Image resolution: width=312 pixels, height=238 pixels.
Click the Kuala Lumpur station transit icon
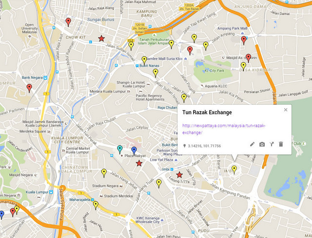(x=51, y=192)
